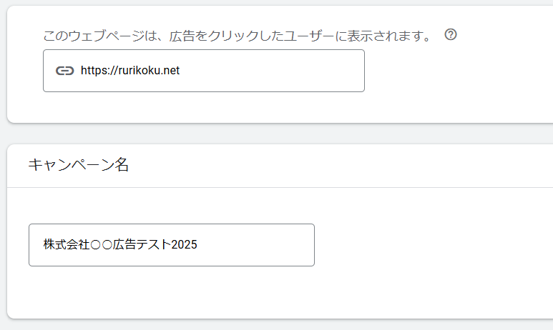
Task: Click blank area of the URL card
Action: click(459, 77)
